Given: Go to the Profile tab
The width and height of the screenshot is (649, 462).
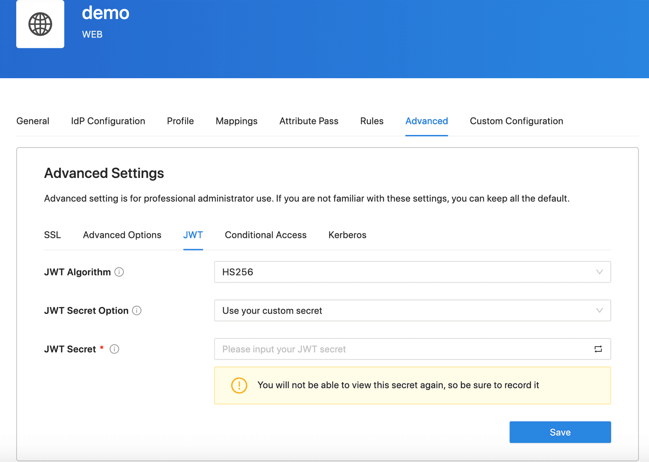Looking at the screenshot, I should (181, 121).
